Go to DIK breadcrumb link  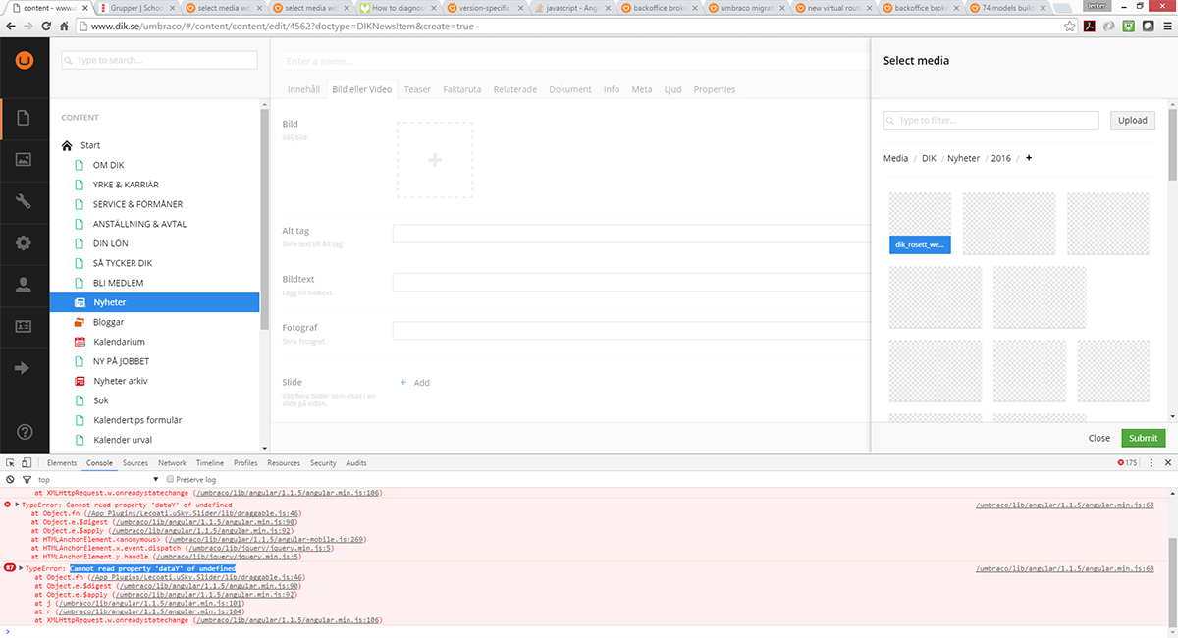click(x=929, y=158)
